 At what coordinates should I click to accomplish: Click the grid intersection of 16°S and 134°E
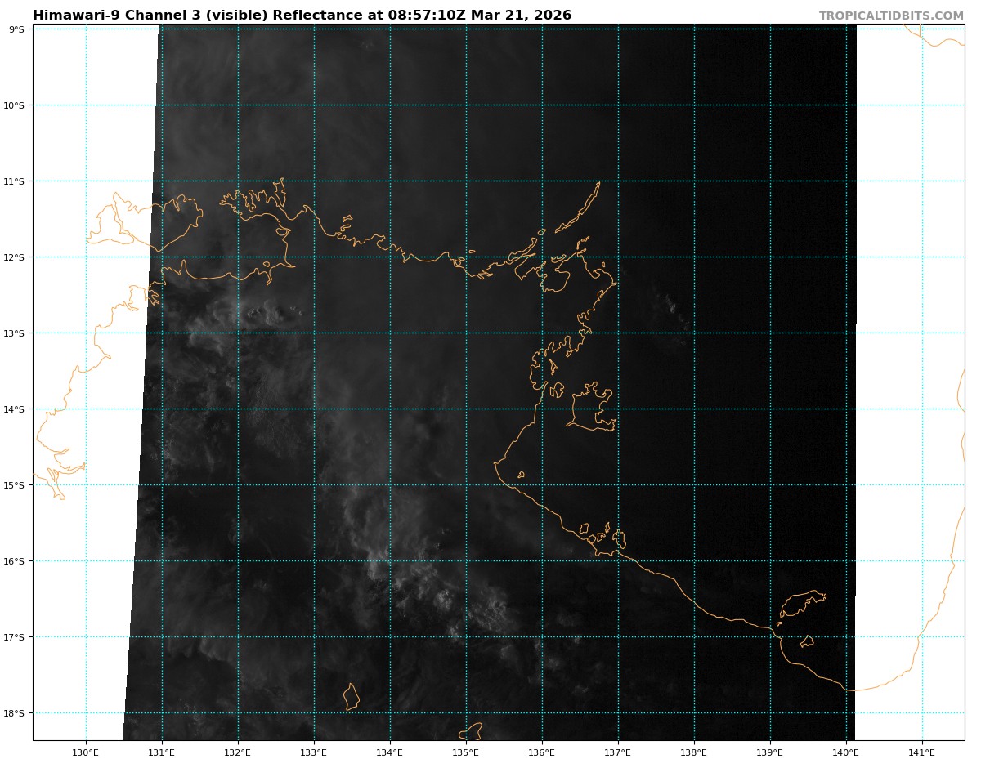coord(390,561)
